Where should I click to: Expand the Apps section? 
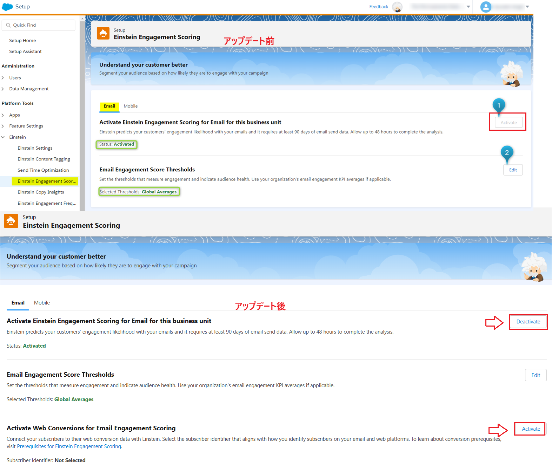pos(3,115)
